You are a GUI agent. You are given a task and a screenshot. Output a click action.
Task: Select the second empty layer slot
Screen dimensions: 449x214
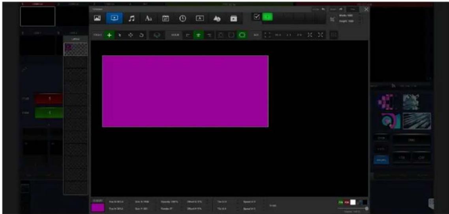pyautogui.click(x=75, y=62)
